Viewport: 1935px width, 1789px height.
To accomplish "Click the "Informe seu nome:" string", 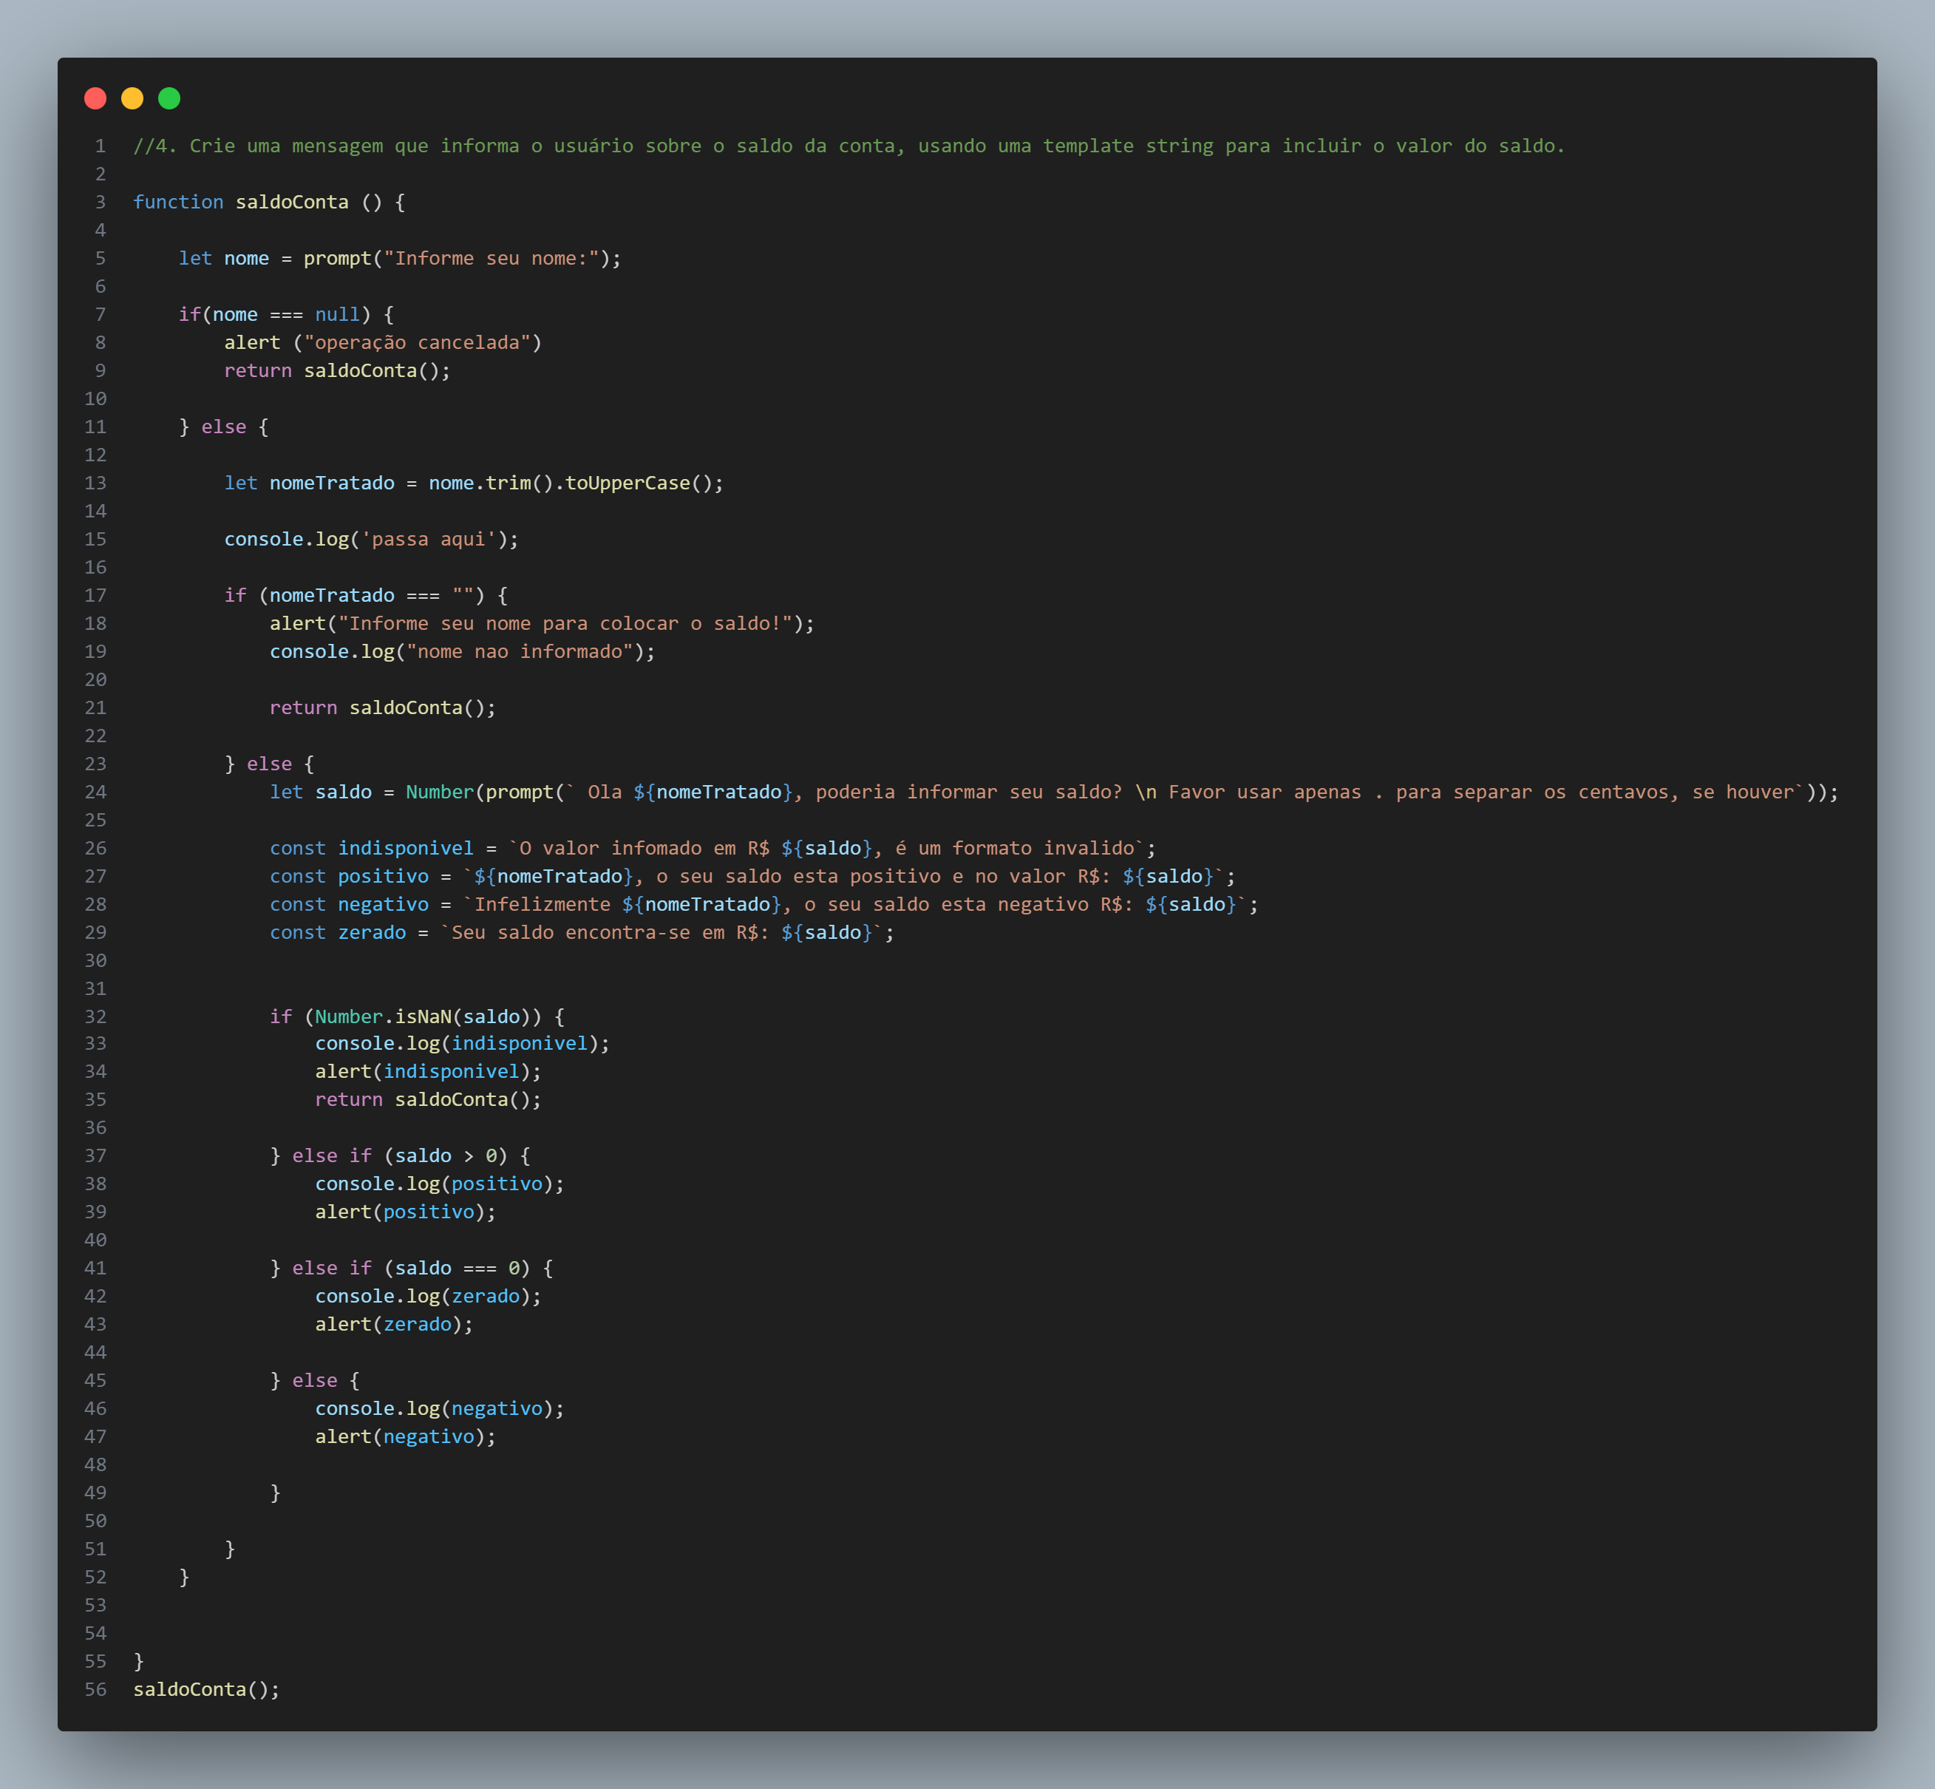I will tap(492, 259).
